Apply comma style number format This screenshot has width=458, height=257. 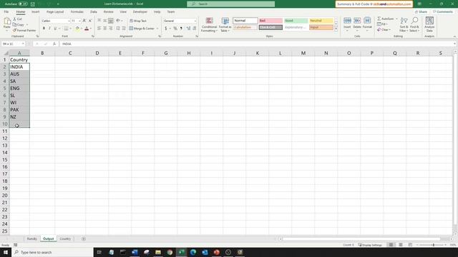181,29
